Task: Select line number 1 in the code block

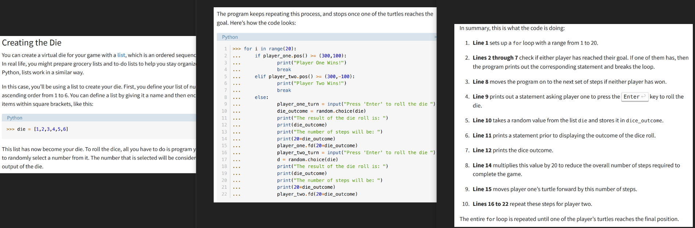Action: tap(226, 49)
